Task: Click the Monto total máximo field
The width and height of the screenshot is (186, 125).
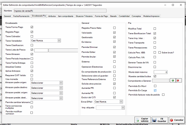Action: [x=161, y=72]
